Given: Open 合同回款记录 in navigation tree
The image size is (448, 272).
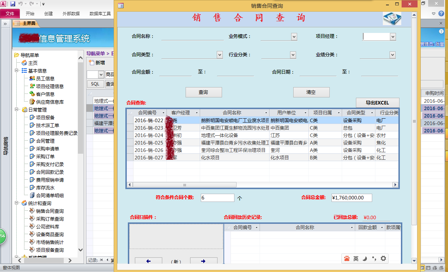Looking at the screenshot, I should coord(50,172).
